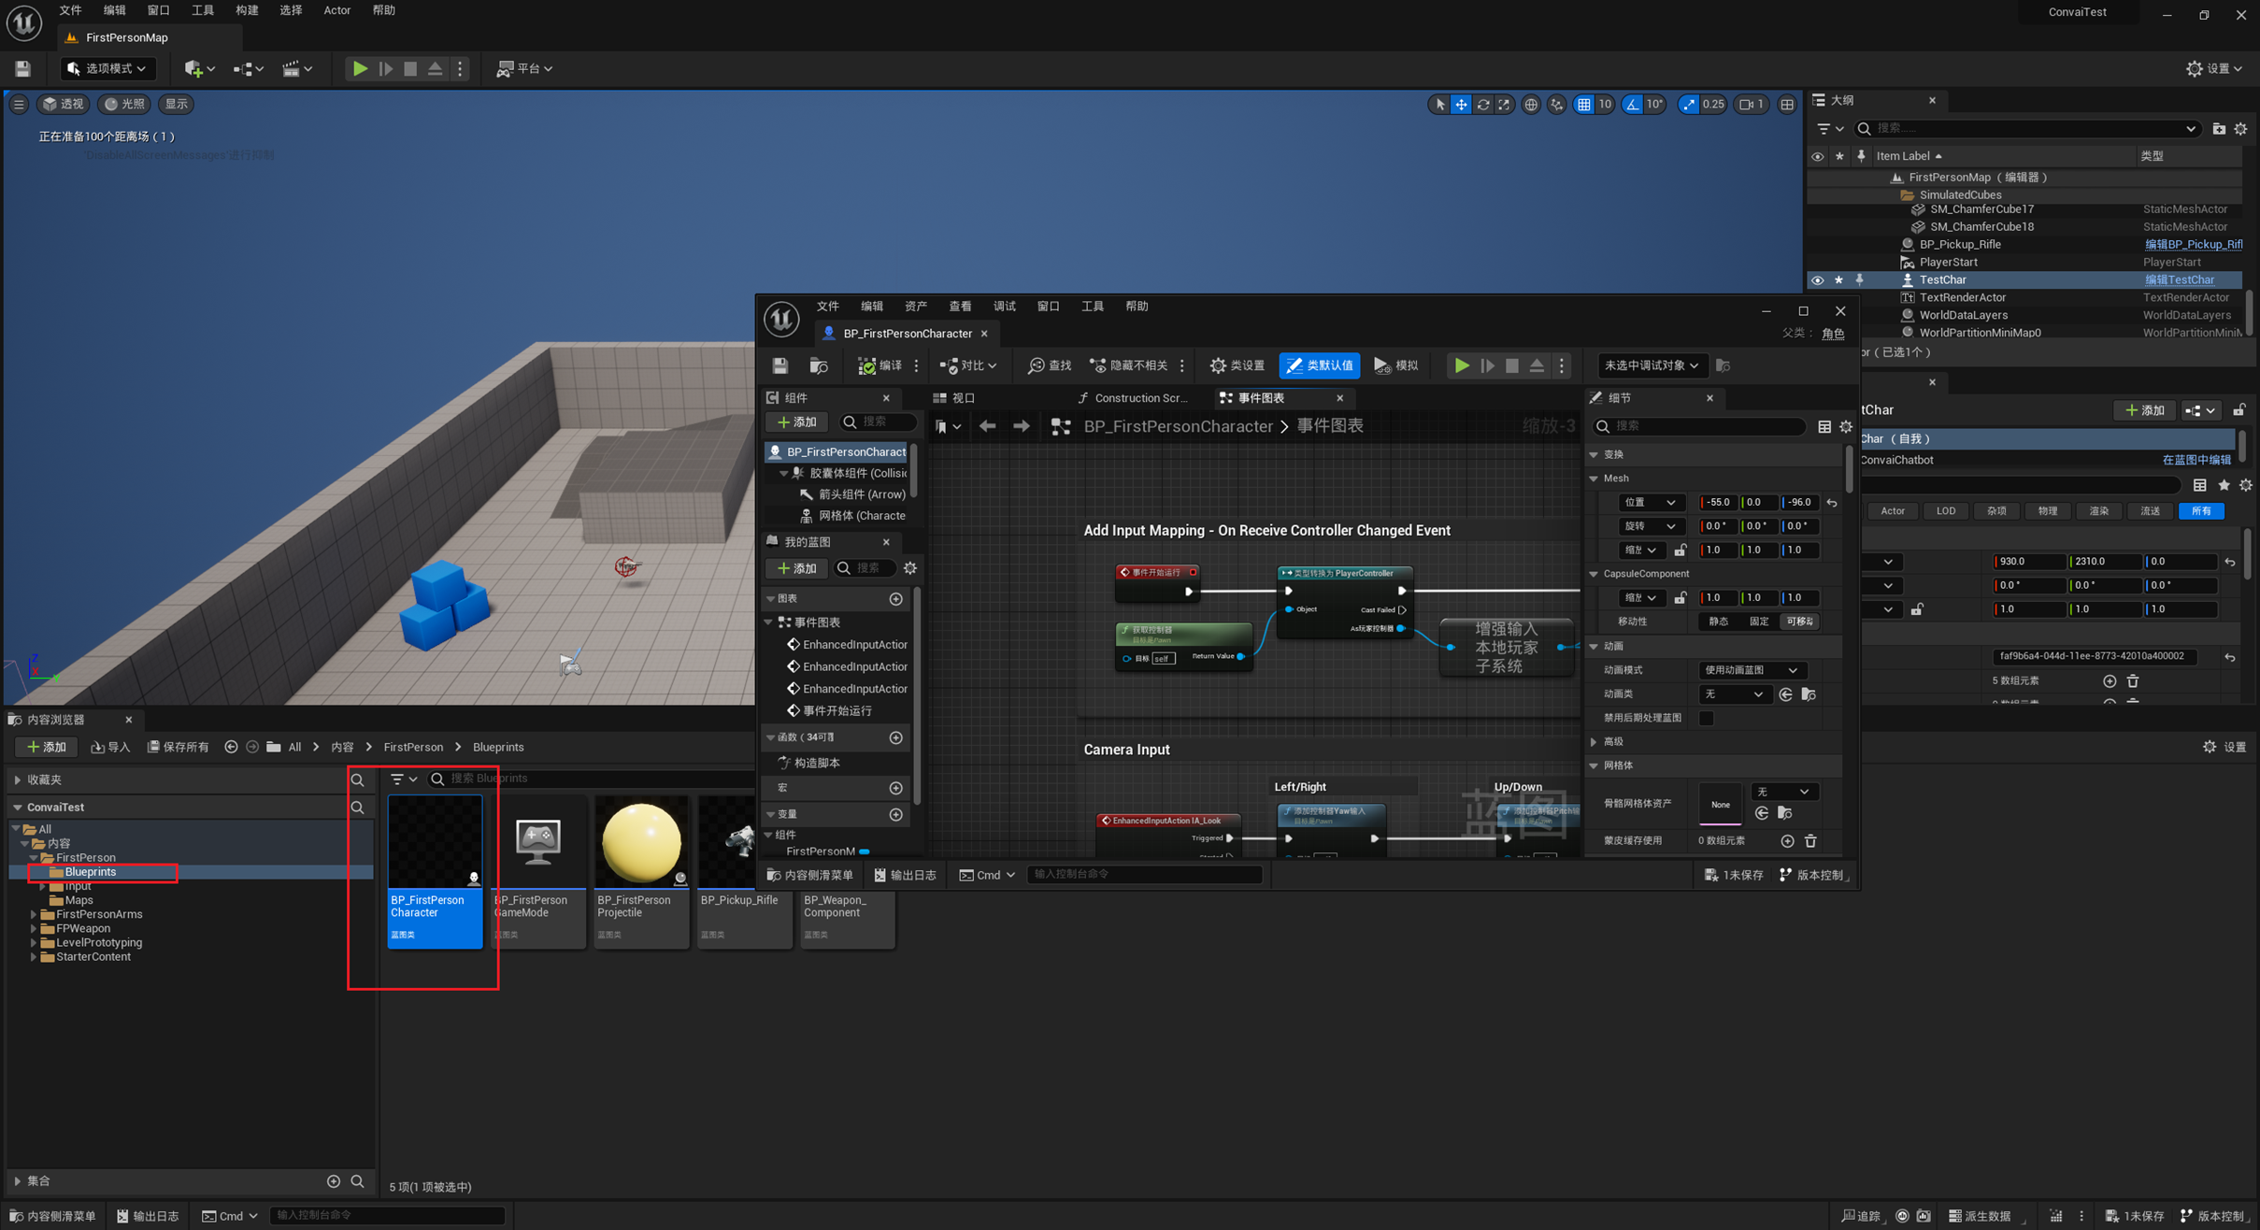The image size is (2260, 1230).
Task: Add new item with 添加 in 我的蓝图
Action: coord(796,568)
